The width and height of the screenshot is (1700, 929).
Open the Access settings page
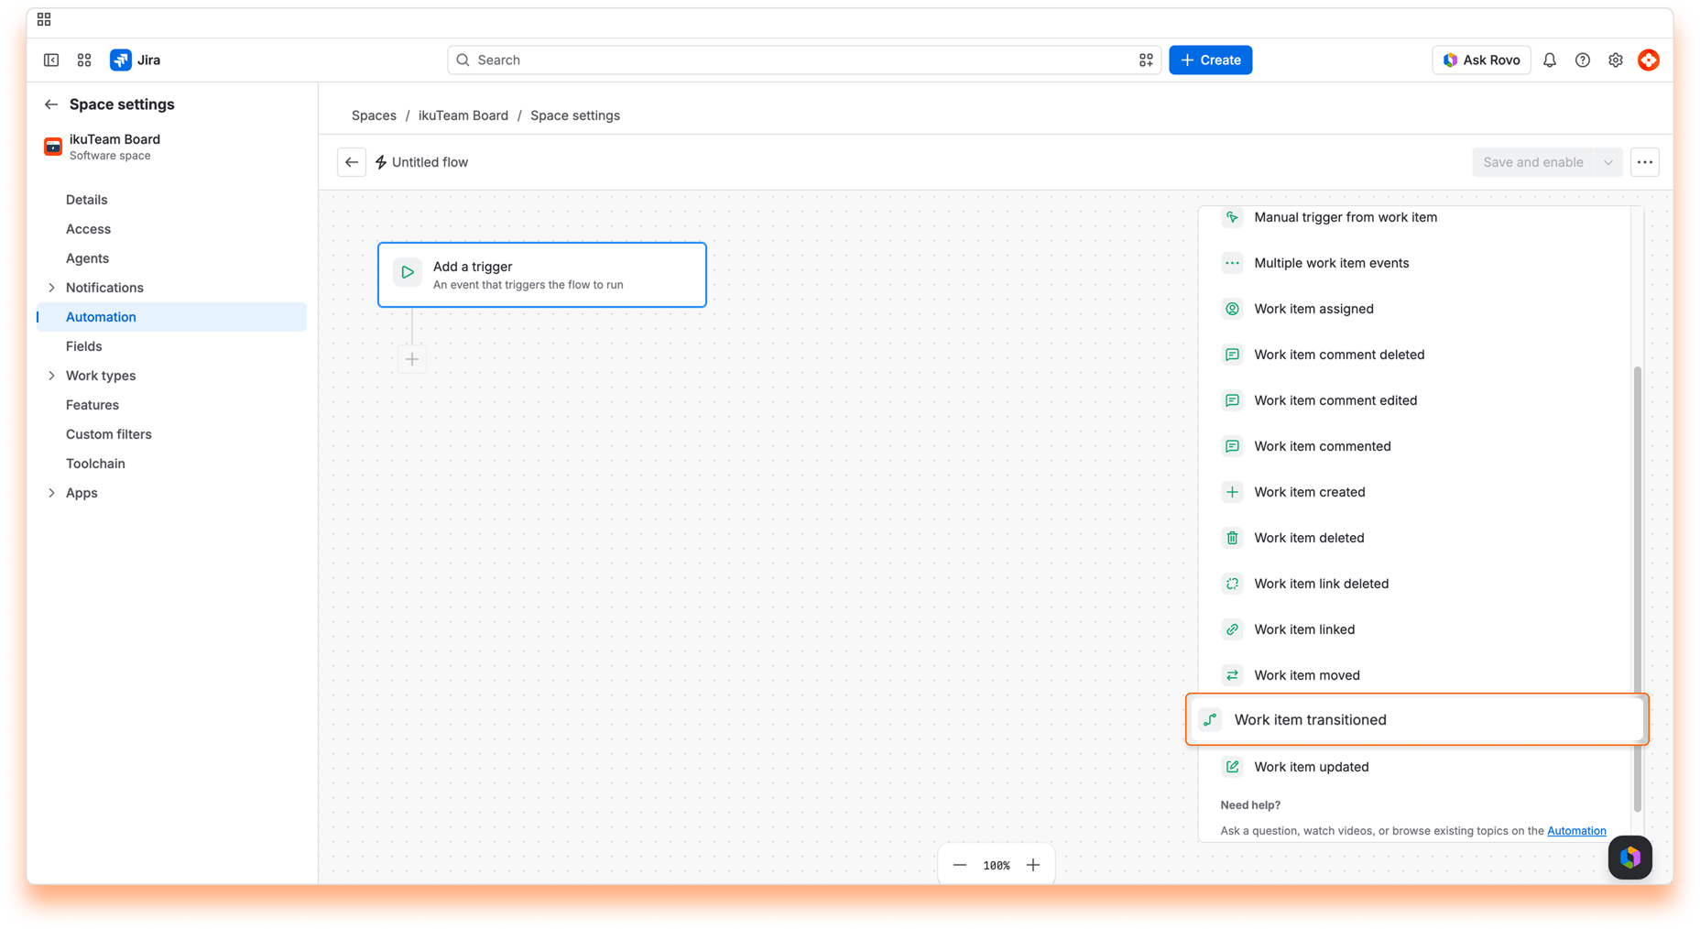(x=170, y=229)
